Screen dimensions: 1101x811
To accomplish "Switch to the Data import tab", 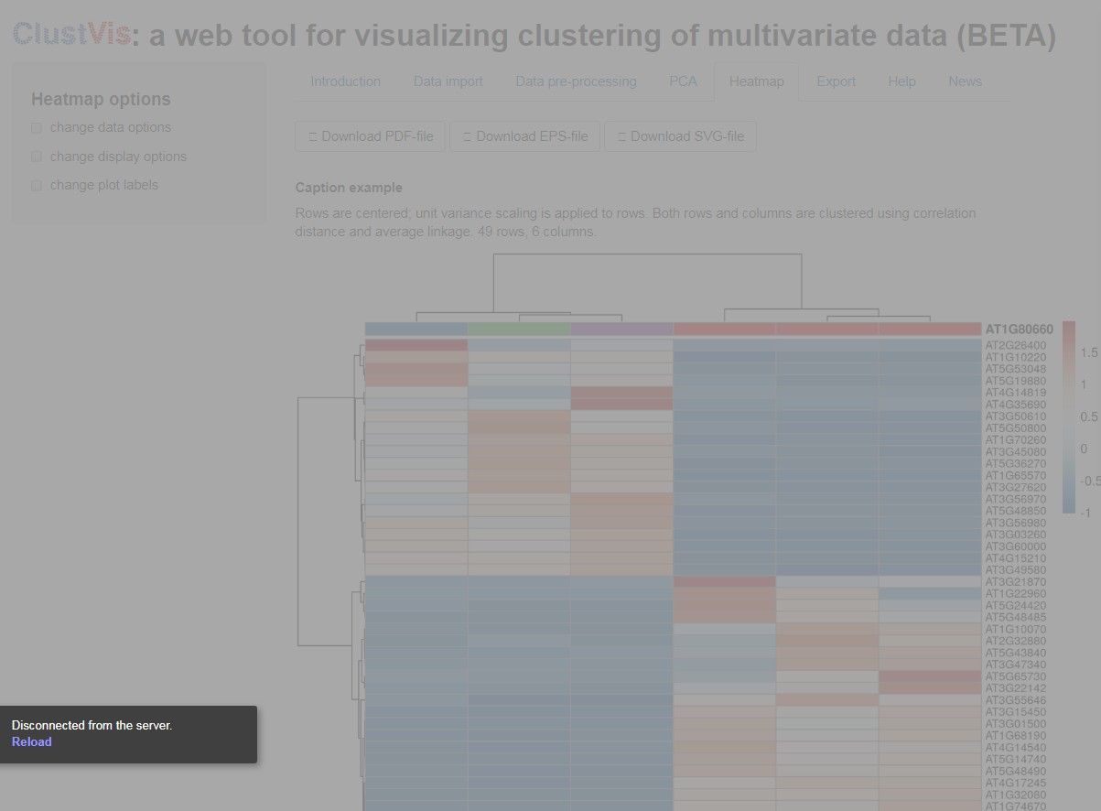I will [x=448, y=81].
